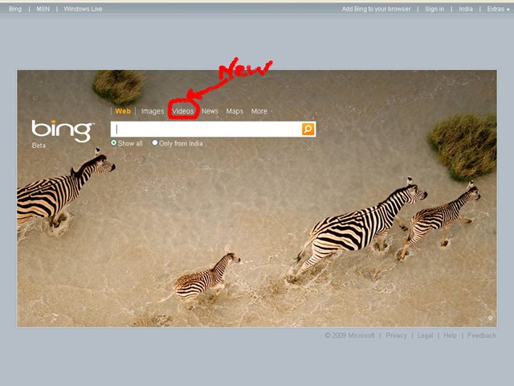Image resolution: width=514 pixels, height=386 pixels.
Task: Select the Web search tab
Action: click(x=123, y=111)
